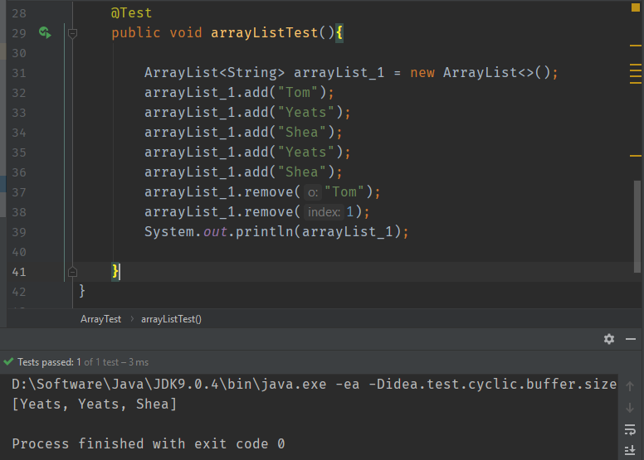Screen dimensions: 644x460
Task: Click the @Test annotation on line 28
Action: (x=131, y=12)
